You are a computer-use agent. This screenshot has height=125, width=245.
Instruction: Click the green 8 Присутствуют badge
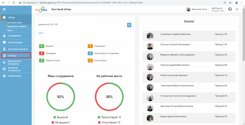[x=42, y=60]
